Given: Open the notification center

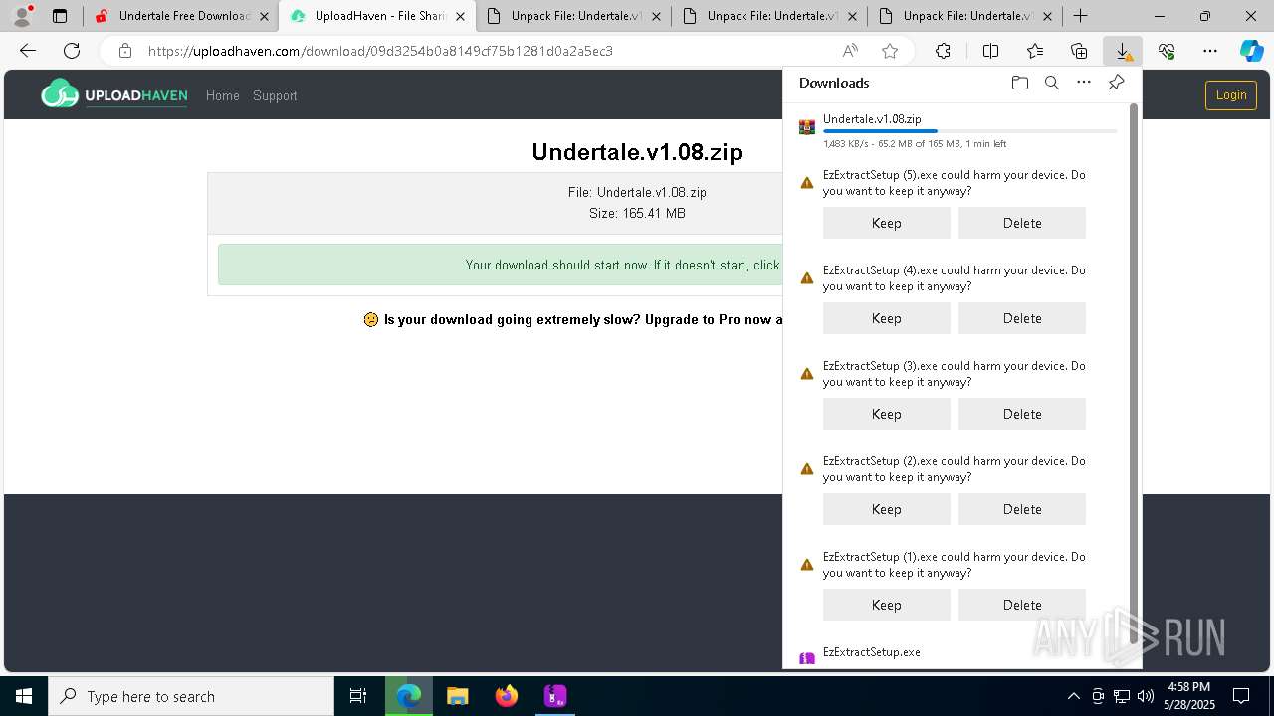Looking at the screenshot, I should click(x=1241, y=696).
